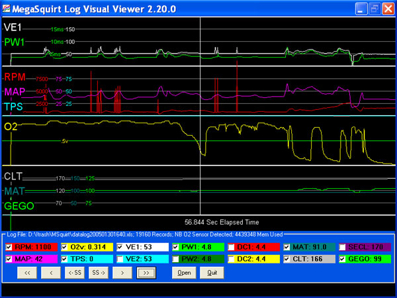Enable the VE2 checkbox

[120, 259]
